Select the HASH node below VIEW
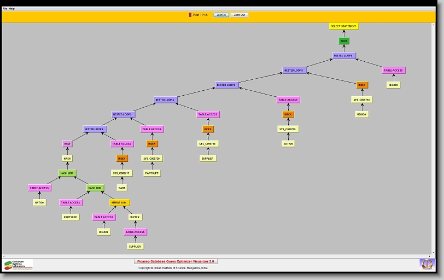444x280 pixels. point(67,159)
